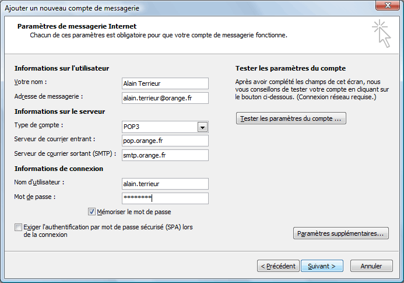Click the dialog title bar text
Viewport: 404px width, 283px height.
(72, 8)
